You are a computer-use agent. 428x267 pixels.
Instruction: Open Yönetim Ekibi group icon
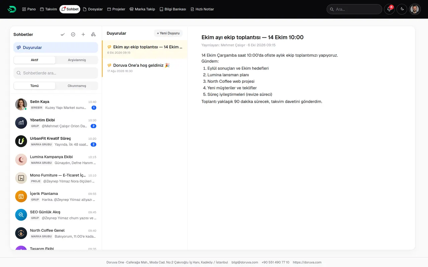21,123
